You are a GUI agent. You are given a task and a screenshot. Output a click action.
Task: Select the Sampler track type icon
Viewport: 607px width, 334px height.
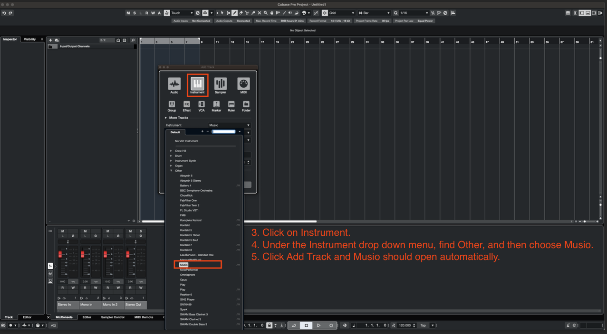[221, 84]
